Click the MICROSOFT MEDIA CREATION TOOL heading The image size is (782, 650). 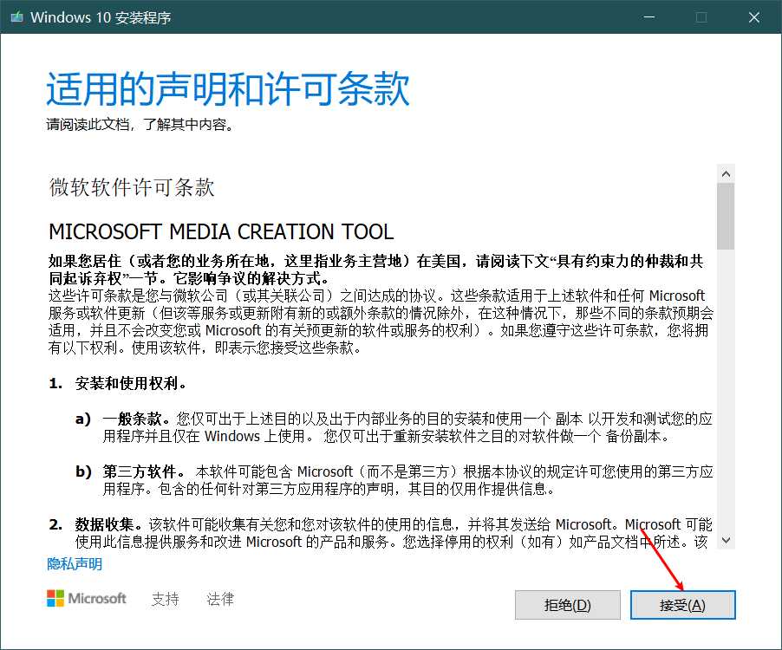(221, 231)
